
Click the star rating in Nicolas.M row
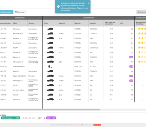pos(142,29)
